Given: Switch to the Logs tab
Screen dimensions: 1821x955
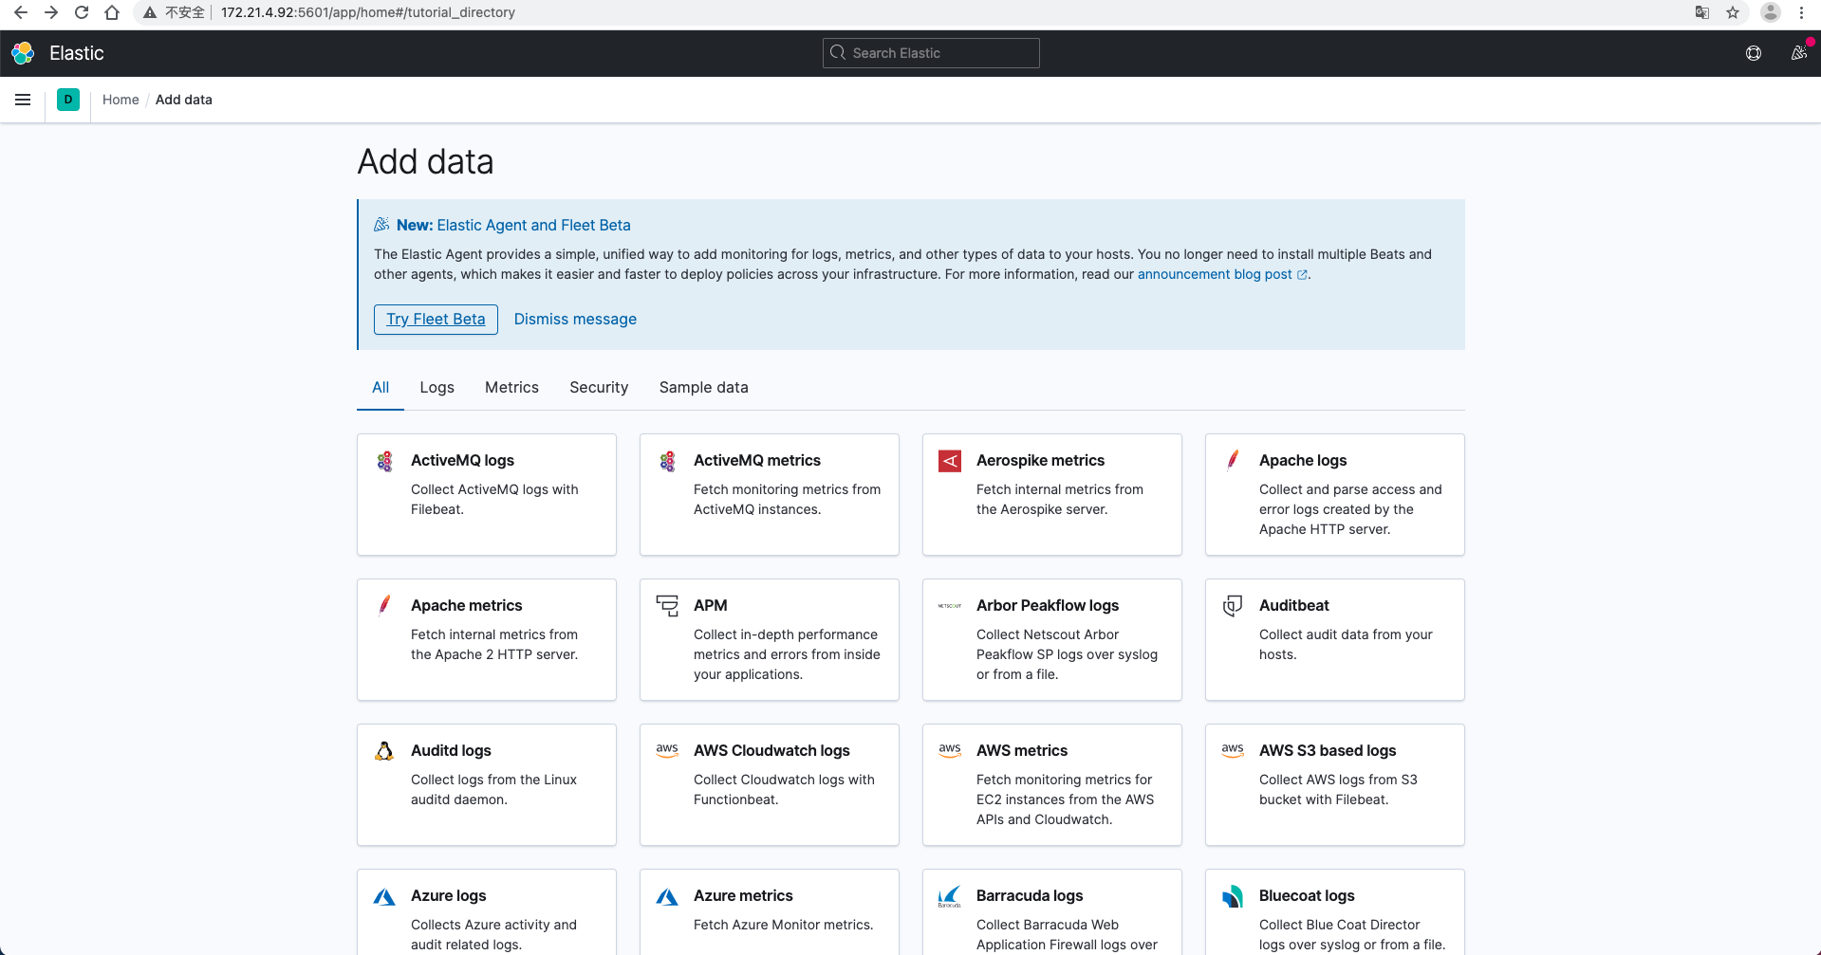Looking at the screenshot, I should [x=437, y=387].
